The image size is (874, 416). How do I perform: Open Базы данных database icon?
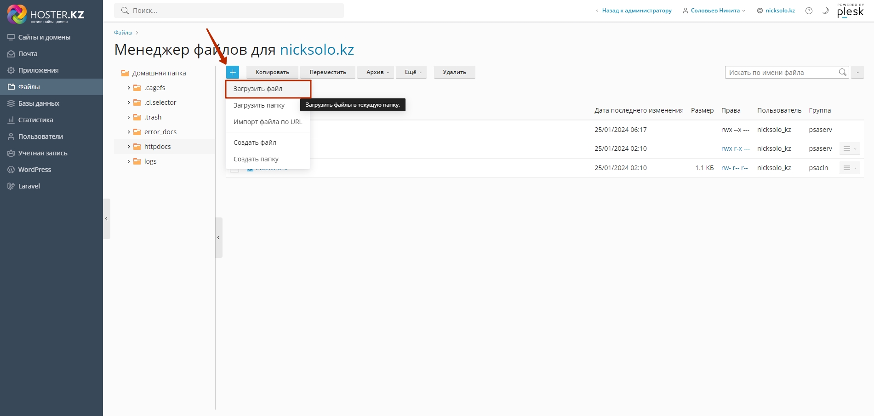(11, 103)
